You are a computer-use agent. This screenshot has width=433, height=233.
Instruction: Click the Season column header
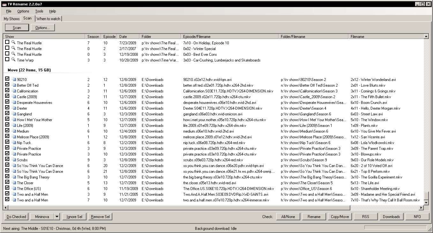[93, 36]
